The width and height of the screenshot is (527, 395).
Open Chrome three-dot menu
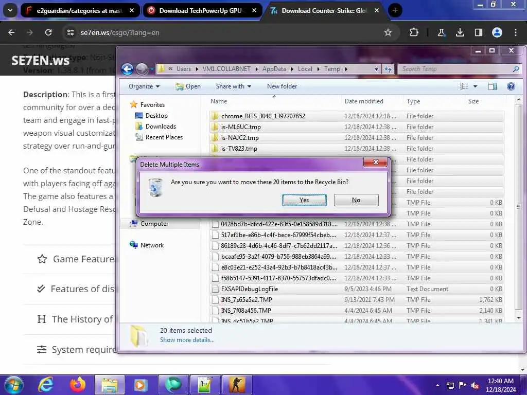(516, 32)
